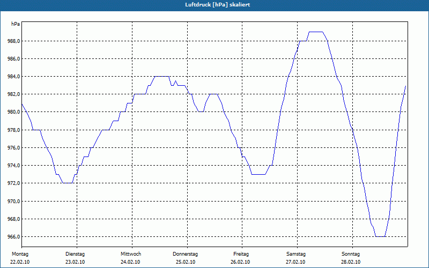This screenshot has width=429, height=268.
Task: Select the 972,0 axis value
Action: pos(14,183)
